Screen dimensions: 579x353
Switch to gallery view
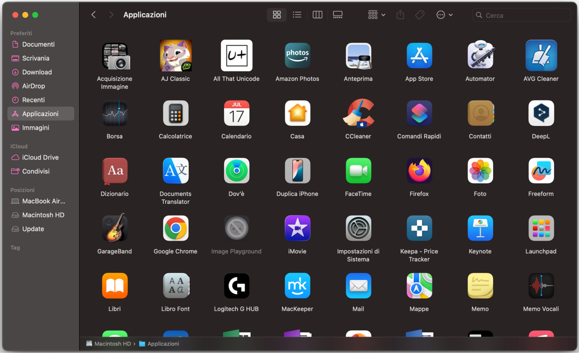coord(337,15)
